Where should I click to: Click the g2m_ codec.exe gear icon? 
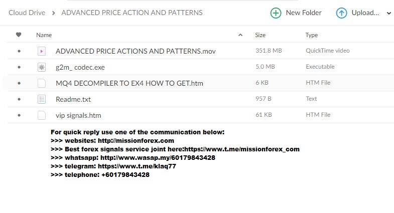[42, 67]
